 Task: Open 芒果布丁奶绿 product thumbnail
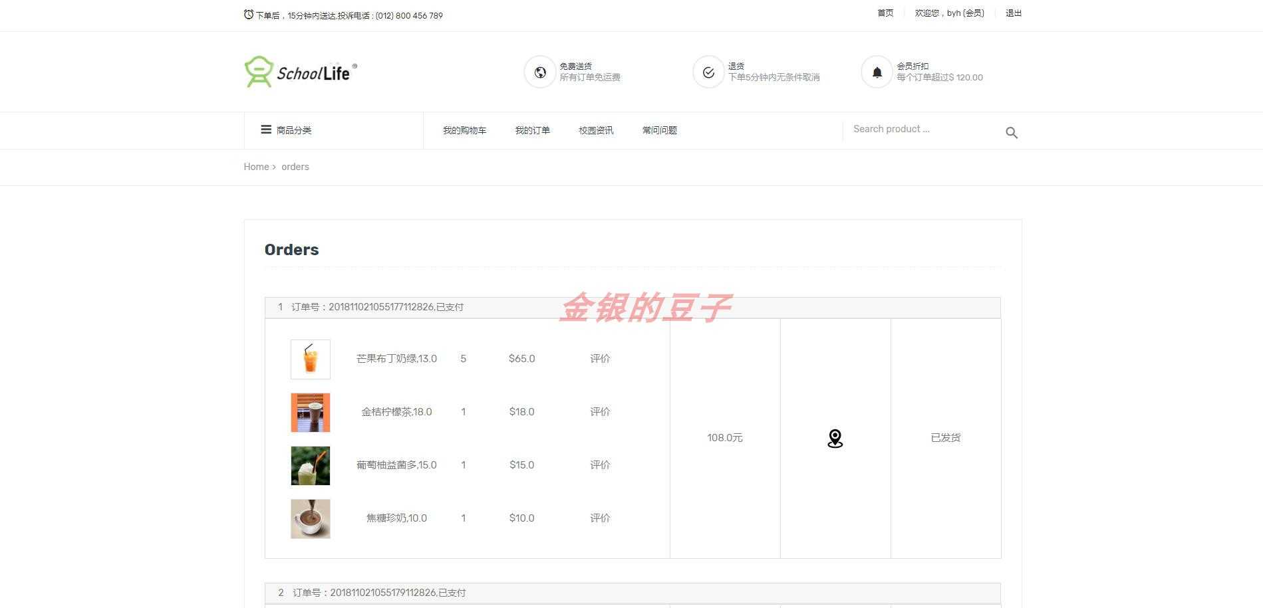311,359
